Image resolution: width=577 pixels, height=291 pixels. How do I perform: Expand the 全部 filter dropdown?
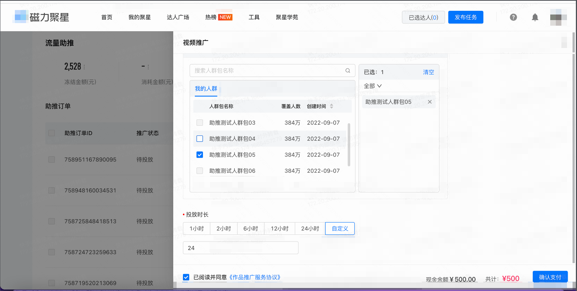(373, 86)
